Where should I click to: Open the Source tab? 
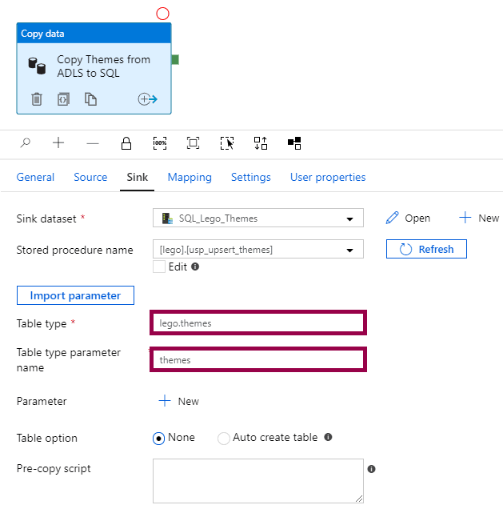[x=90, y=178]
